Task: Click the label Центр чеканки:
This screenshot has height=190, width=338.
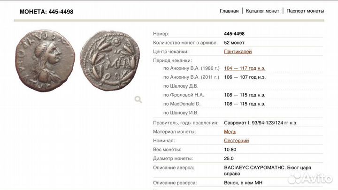Action: [171, 52]
